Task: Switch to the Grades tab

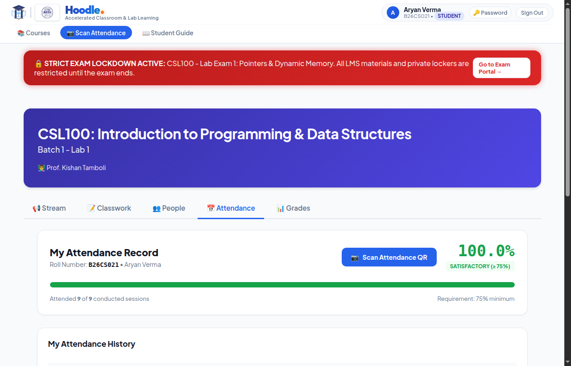Action: coord(293,208)
